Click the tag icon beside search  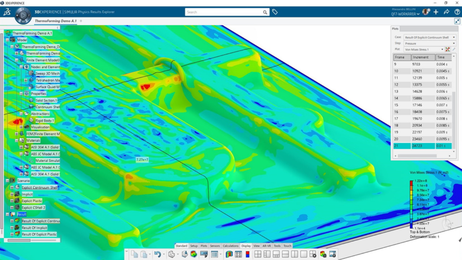(x=275, y=12)
